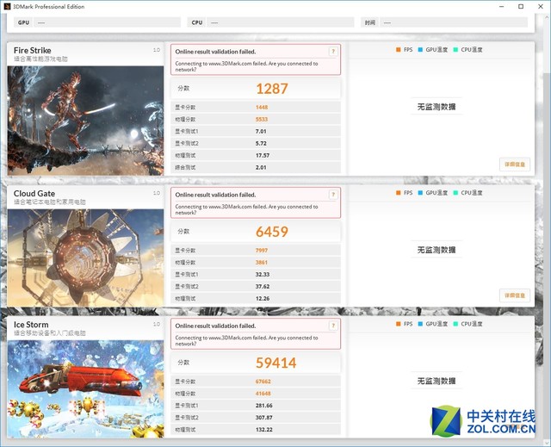Screen dimensions: 551x447
Task: Click the Cloud Gate benchmark thumbnail
Action: point(85,258)
